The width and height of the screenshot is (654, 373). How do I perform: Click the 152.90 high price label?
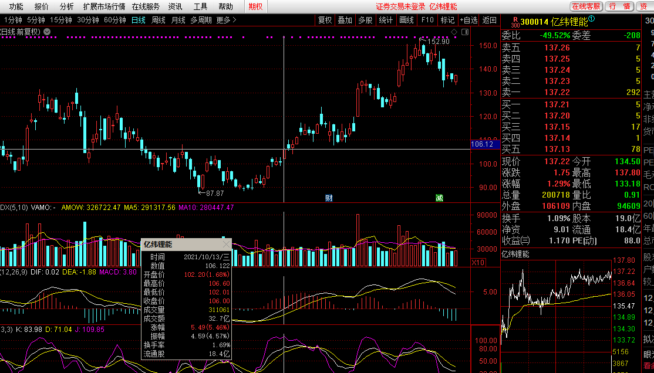tap(439, 42)
